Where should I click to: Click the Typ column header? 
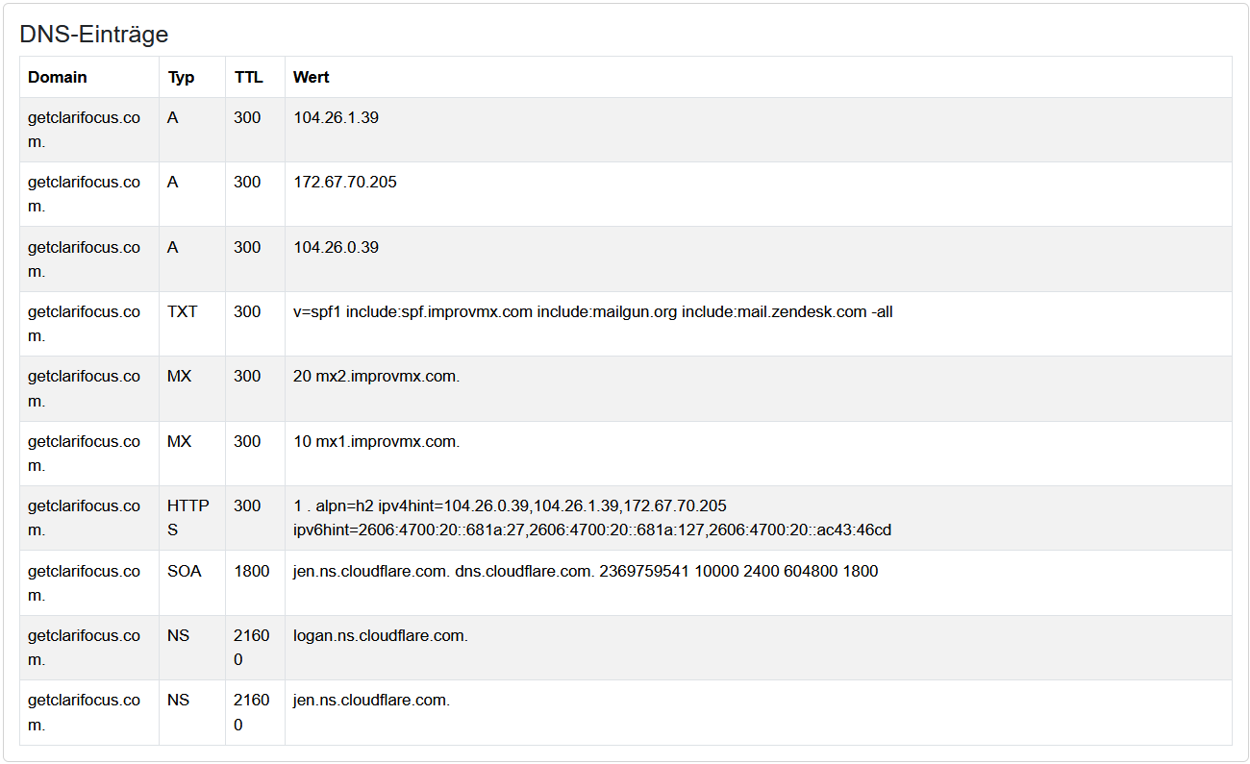coord(181,77)
